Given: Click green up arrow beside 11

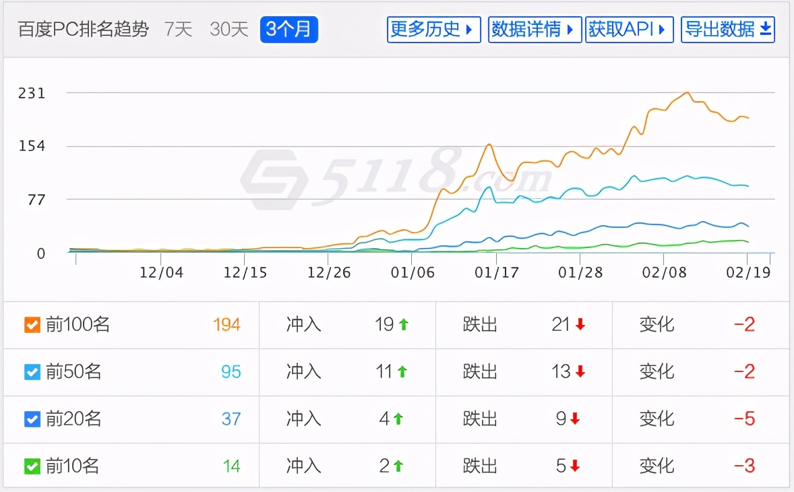Looking at the screenshot, I should pos(402,372).
